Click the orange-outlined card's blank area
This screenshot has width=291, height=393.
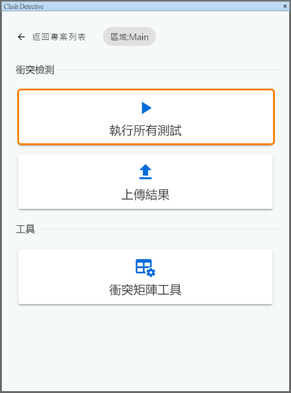(x=62, y=117)
